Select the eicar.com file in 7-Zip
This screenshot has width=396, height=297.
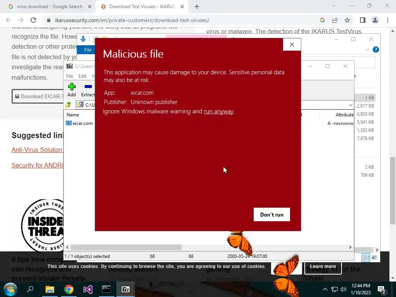tap(80, 123)
